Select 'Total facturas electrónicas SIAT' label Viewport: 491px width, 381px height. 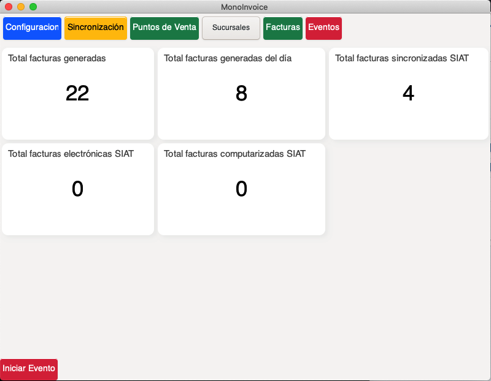click(x=71, y=154)
